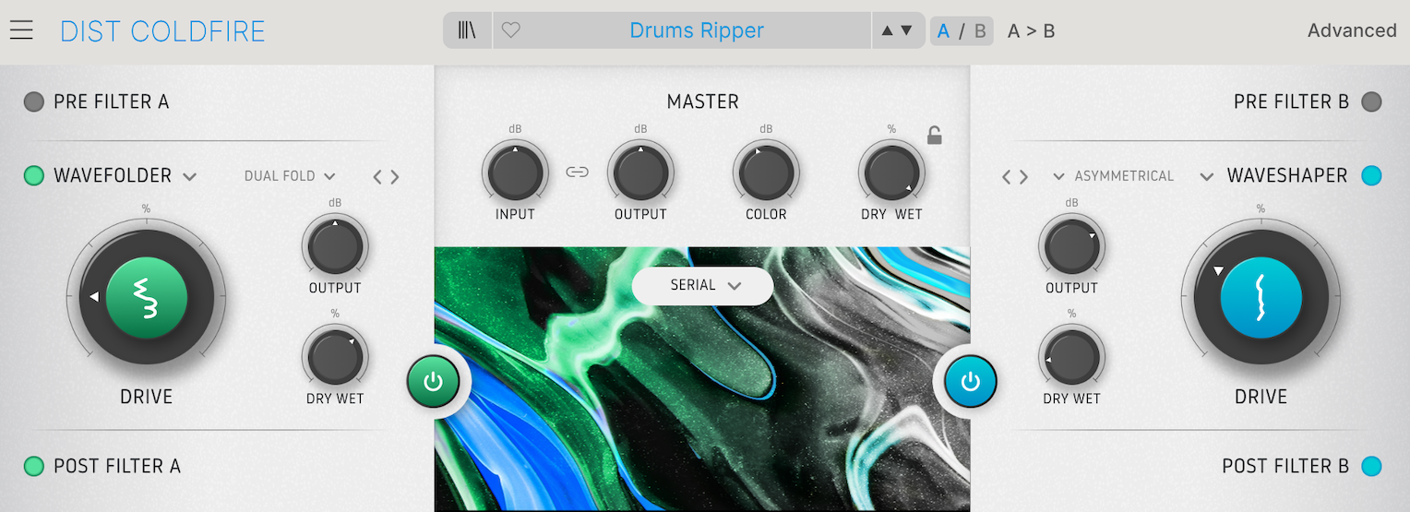This screenshot has height=512, width=1410.
Task: Click the blue waveshaper Drive knob
Action: tap(1261, 299)
